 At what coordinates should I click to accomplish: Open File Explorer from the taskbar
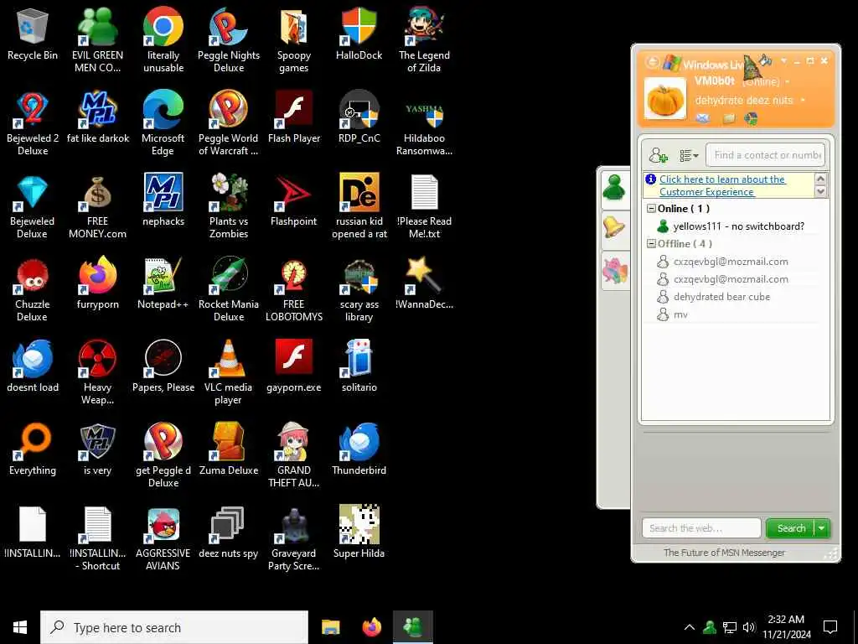(x=330, y=627)
